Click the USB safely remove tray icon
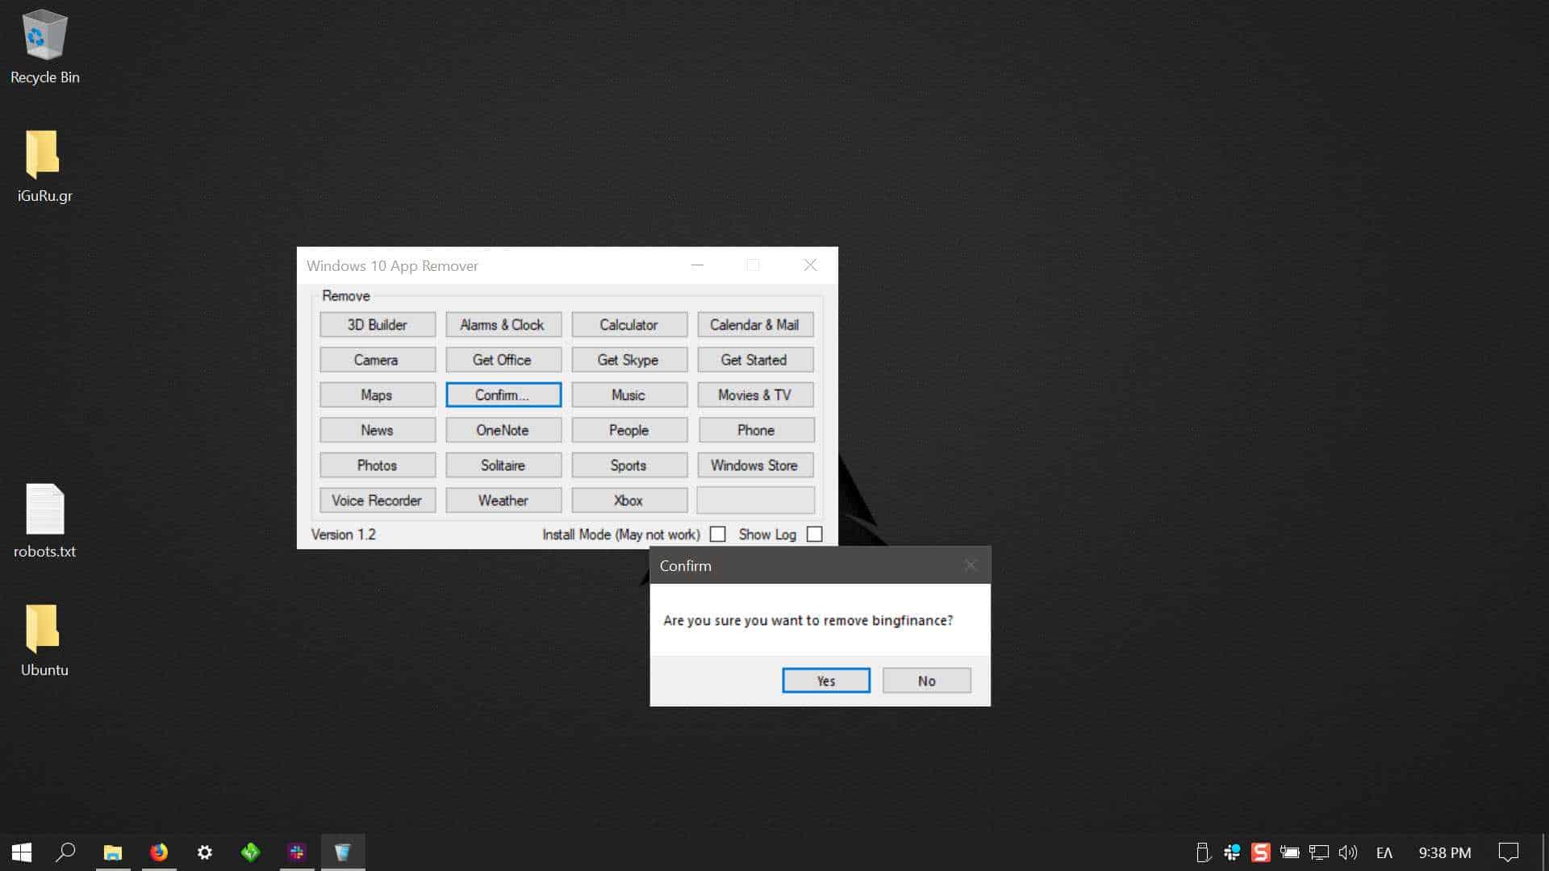This screenshot has height=871, width=1549. 1203,852
